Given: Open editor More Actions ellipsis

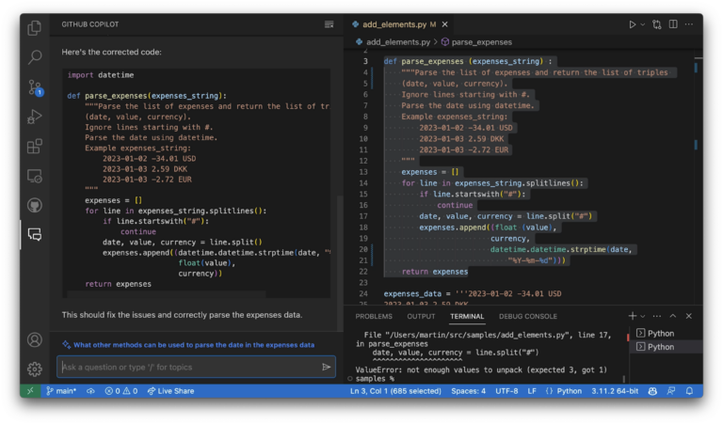Looking at the screenshot, I should coord(689,24).
